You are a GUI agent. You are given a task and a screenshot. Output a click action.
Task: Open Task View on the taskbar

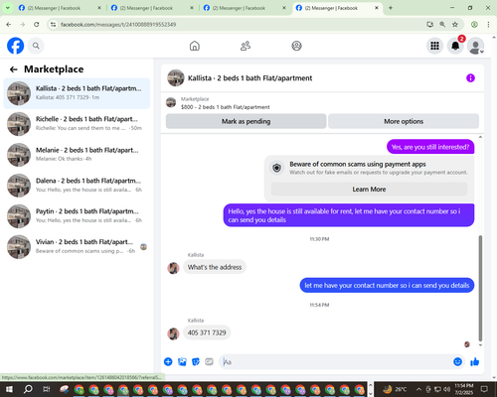[46, 389]
